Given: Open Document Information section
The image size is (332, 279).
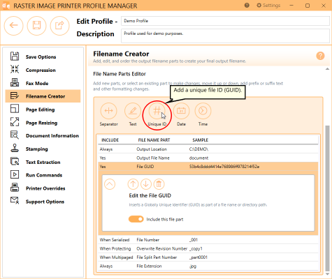Looking at the screenshot, I should pos(43,136).
